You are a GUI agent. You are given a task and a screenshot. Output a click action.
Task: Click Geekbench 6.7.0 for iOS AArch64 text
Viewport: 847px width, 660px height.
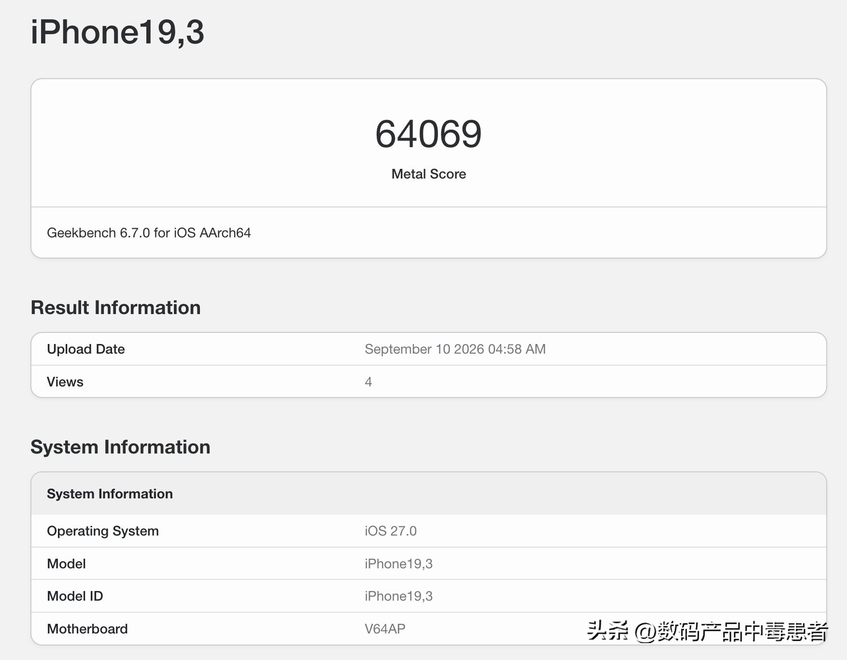149,233
